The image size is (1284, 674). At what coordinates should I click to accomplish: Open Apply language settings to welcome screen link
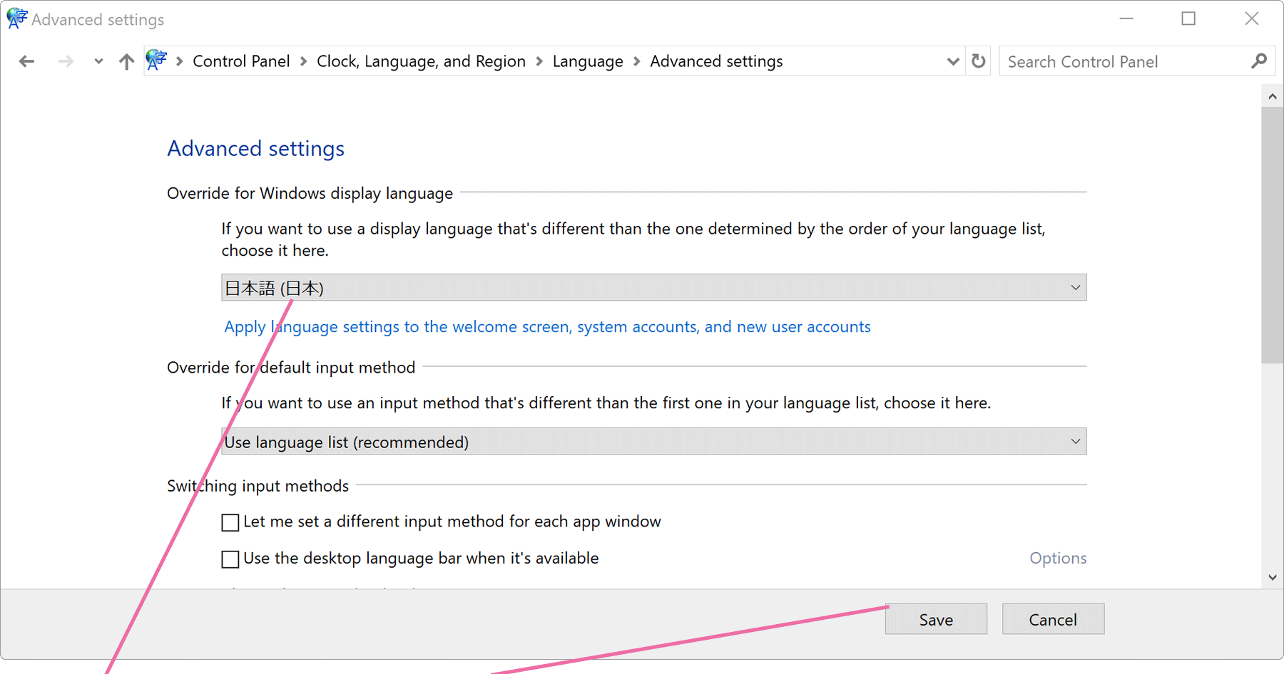tap(547, 327)
